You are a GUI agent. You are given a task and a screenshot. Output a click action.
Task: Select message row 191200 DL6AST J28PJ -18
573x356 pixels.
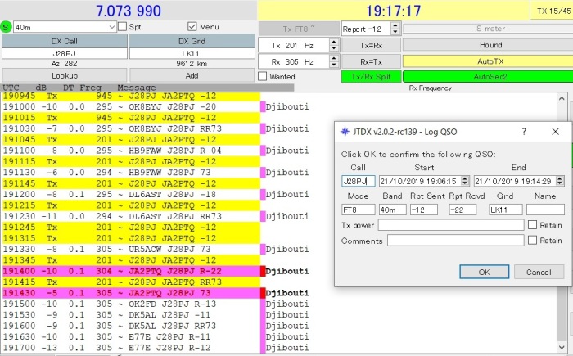pos(130,194)
